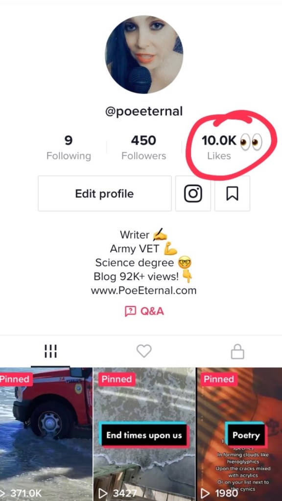This screenshot has height=501, width=282.
Task: Click the @poeeternal username text
Action: tap(144, 112)
